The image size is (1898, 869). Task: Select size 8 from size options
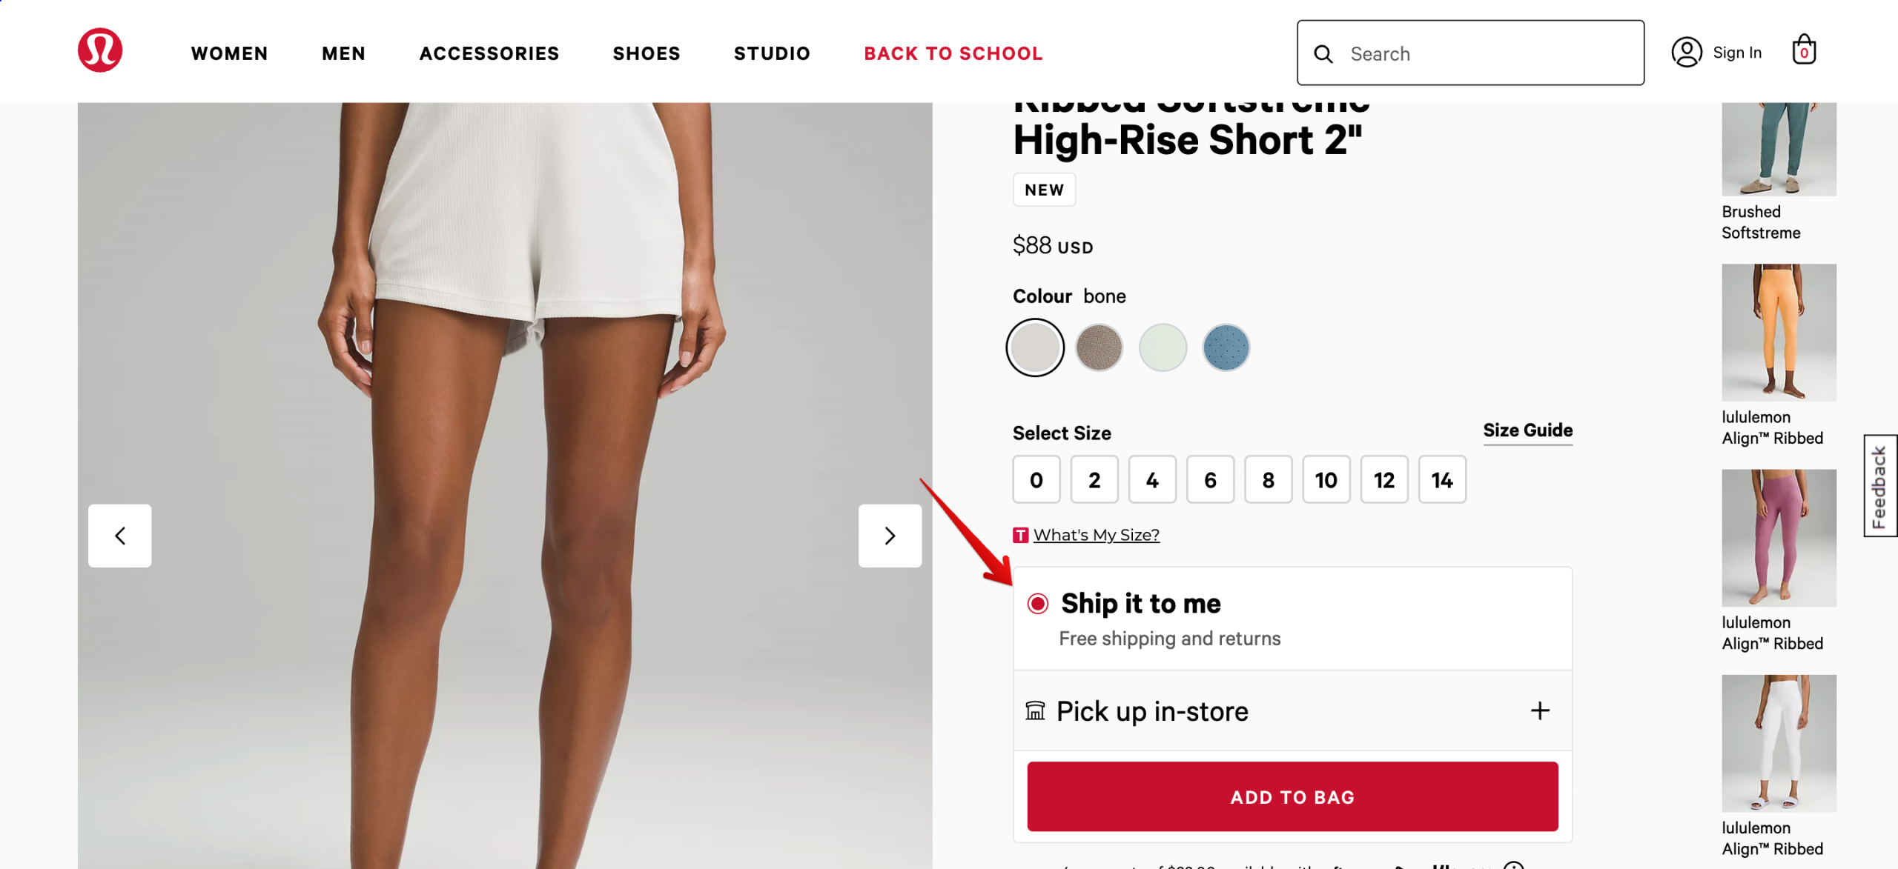coord(1269,478)
